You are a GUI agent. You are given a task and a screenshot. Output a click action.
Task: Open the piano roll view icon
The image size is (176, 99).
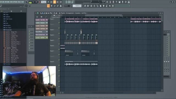point(88,6)
